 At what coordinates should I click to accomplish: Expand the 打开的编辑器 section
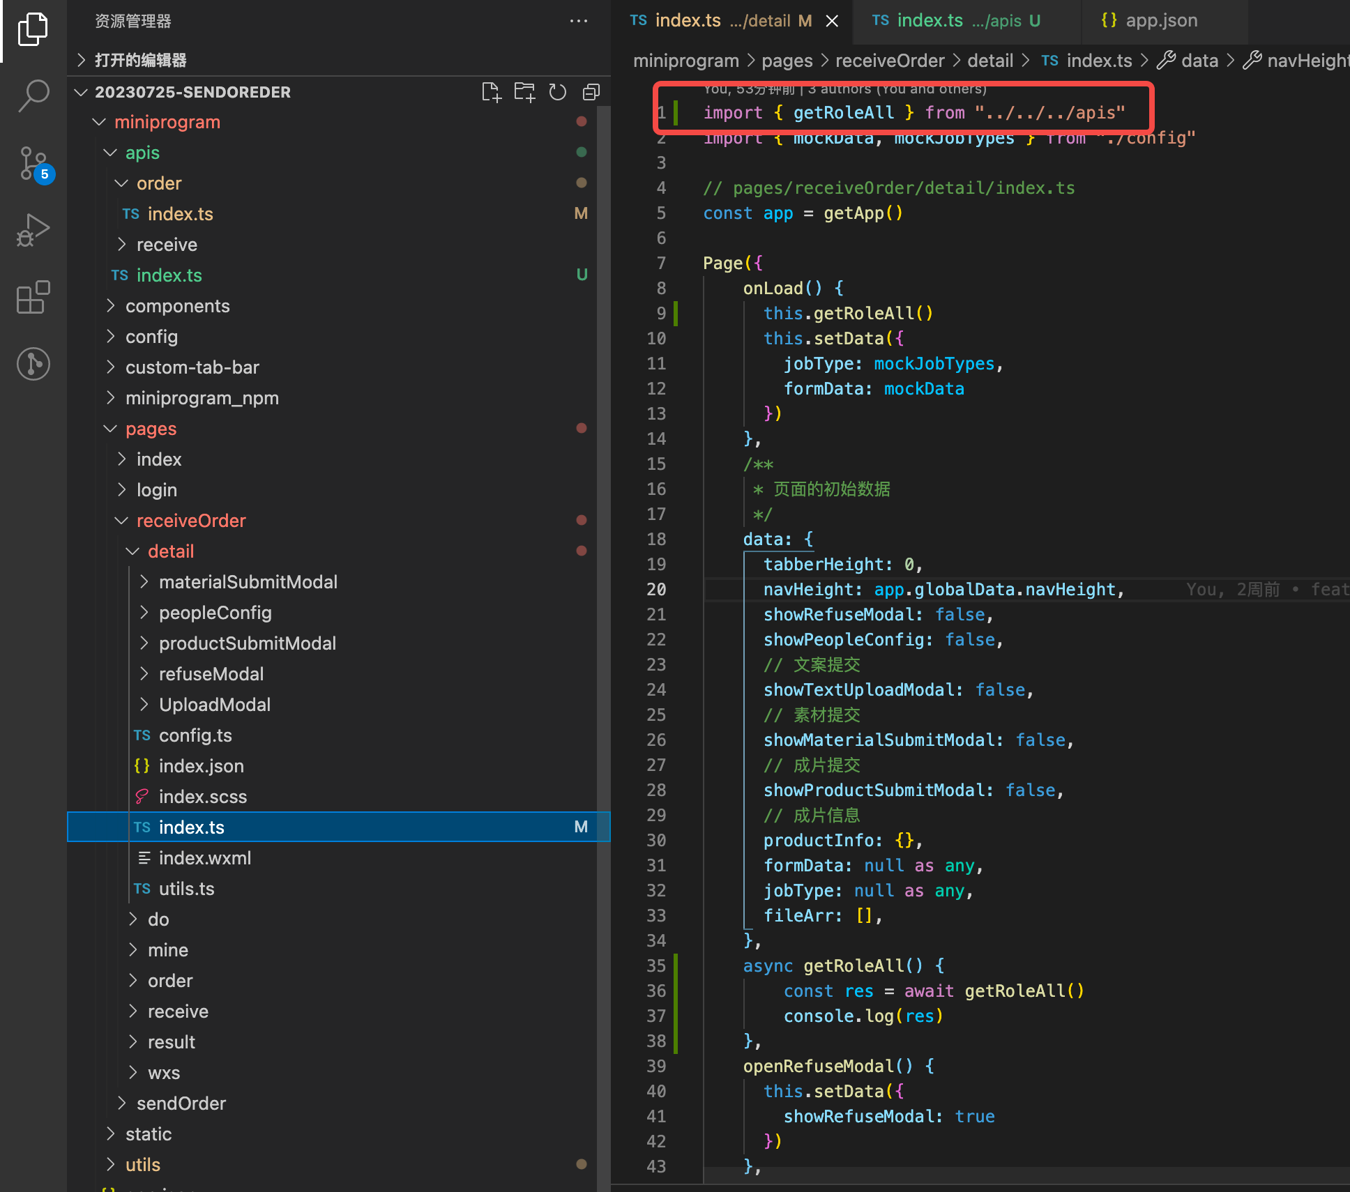139,60
